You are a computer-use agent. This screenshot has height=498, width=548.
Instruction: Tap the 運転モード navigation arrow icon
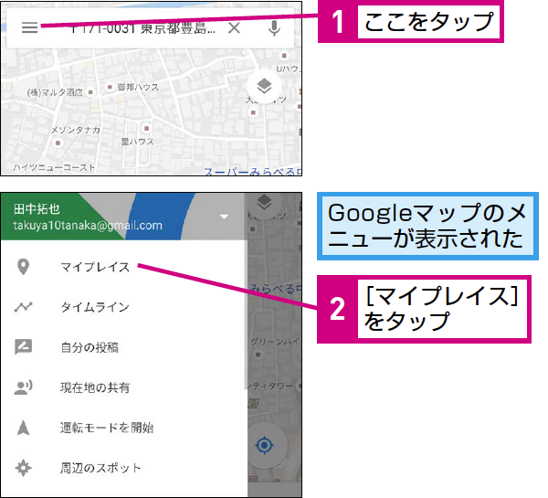24,428
